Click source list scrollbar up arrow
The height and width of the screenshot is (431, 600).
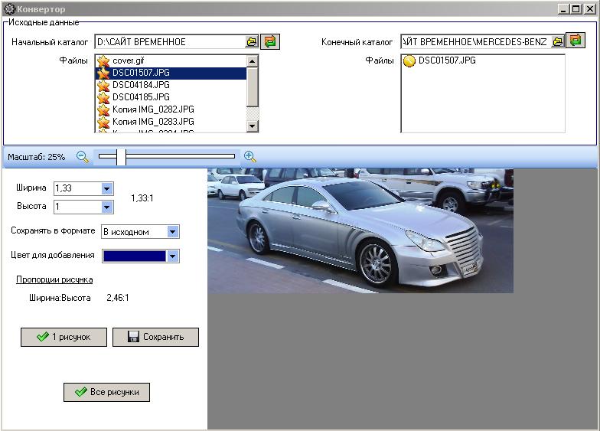253,61
